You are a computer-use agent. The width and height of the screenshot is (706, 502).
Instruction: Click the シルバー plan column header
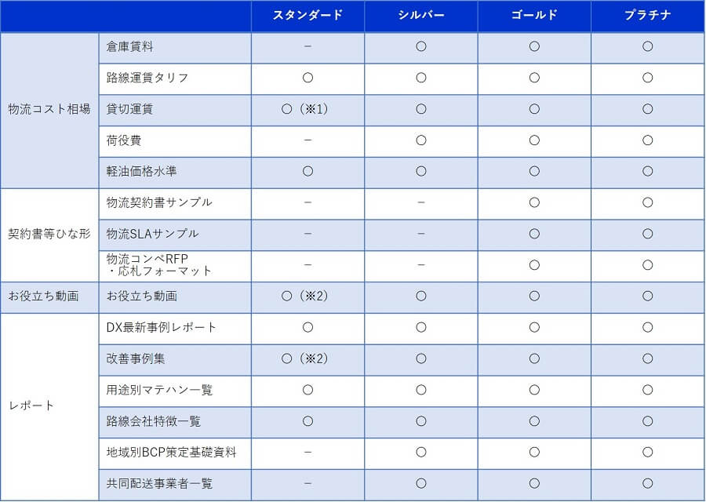(420, 16)
